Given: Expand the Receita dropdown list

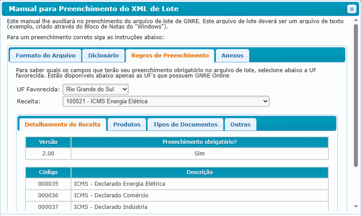Looking at the screenshot, I should [x=166, y=102].
